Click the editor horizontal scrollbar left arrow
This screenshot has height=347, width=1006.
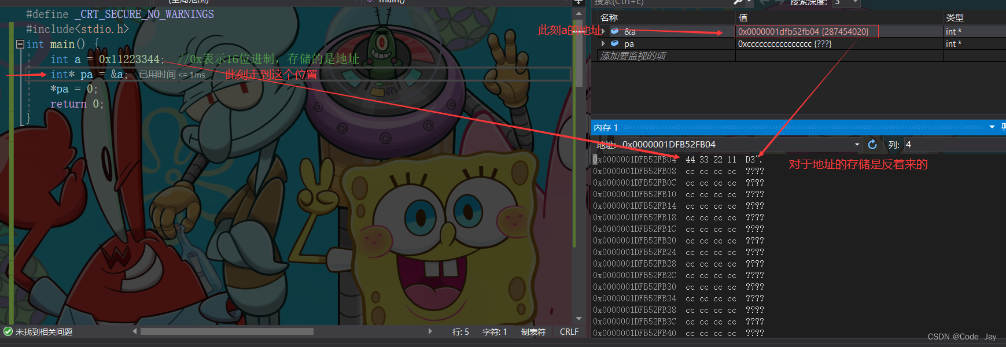click(135, 331)
